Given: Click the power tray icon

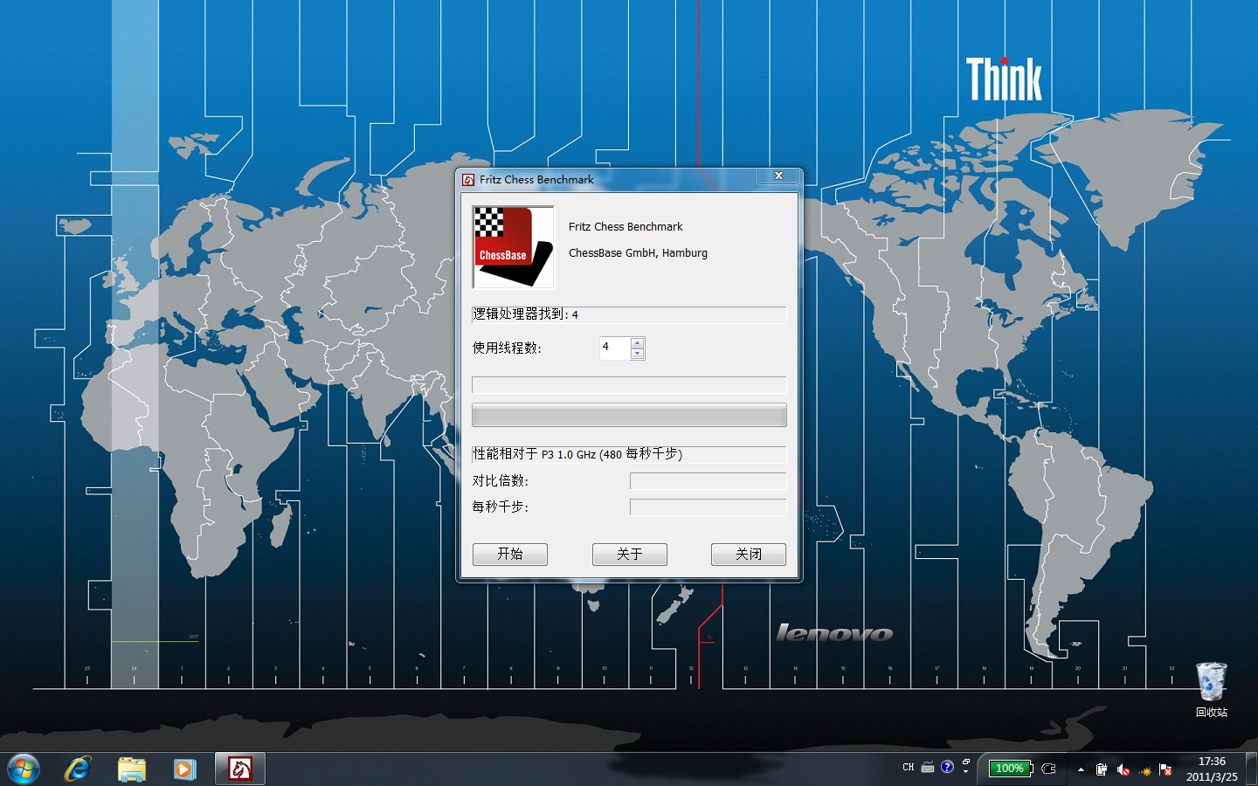Looking at the screenshot, I should tap(1102, 769).
